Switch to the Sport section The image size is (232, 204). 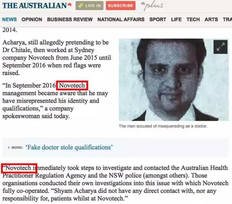point(158,19)
